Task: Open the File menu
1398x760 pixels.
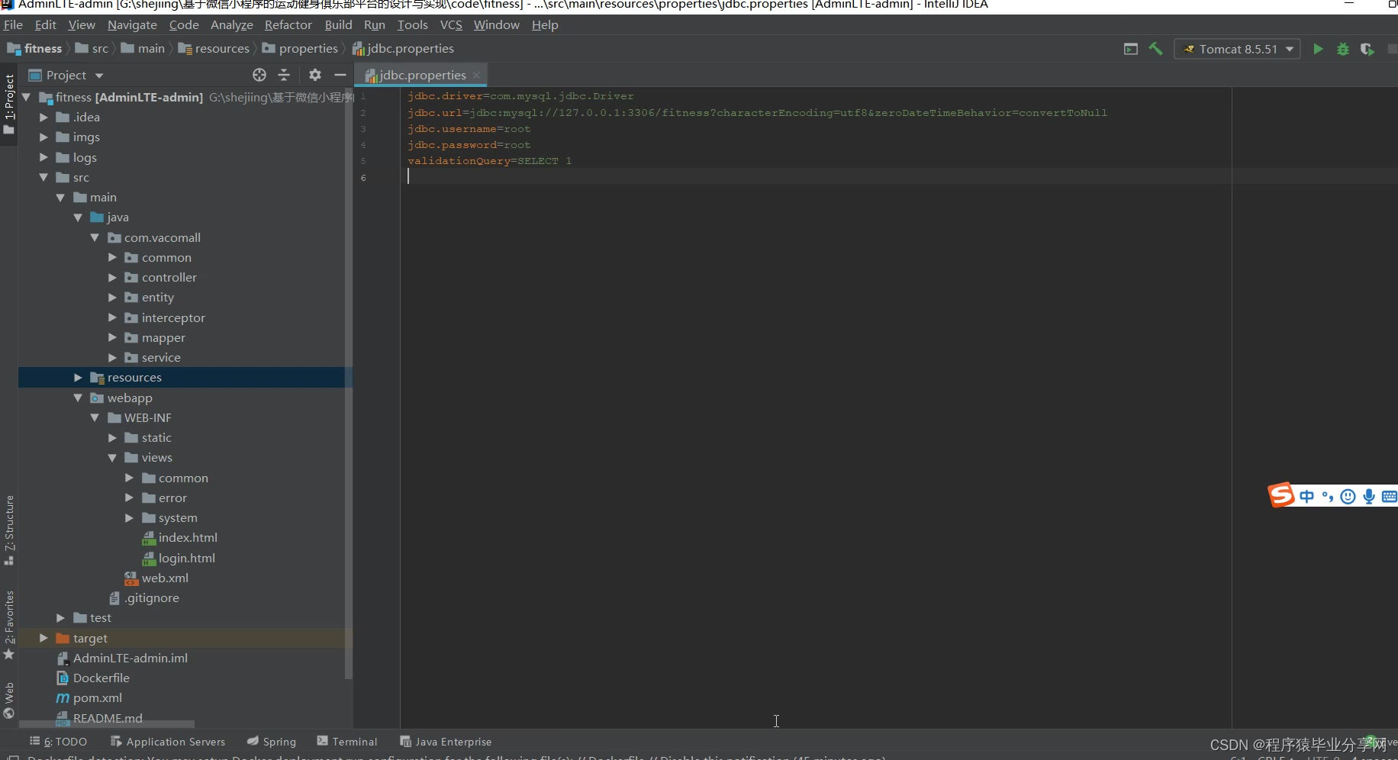Action: [x=13, y=24]
